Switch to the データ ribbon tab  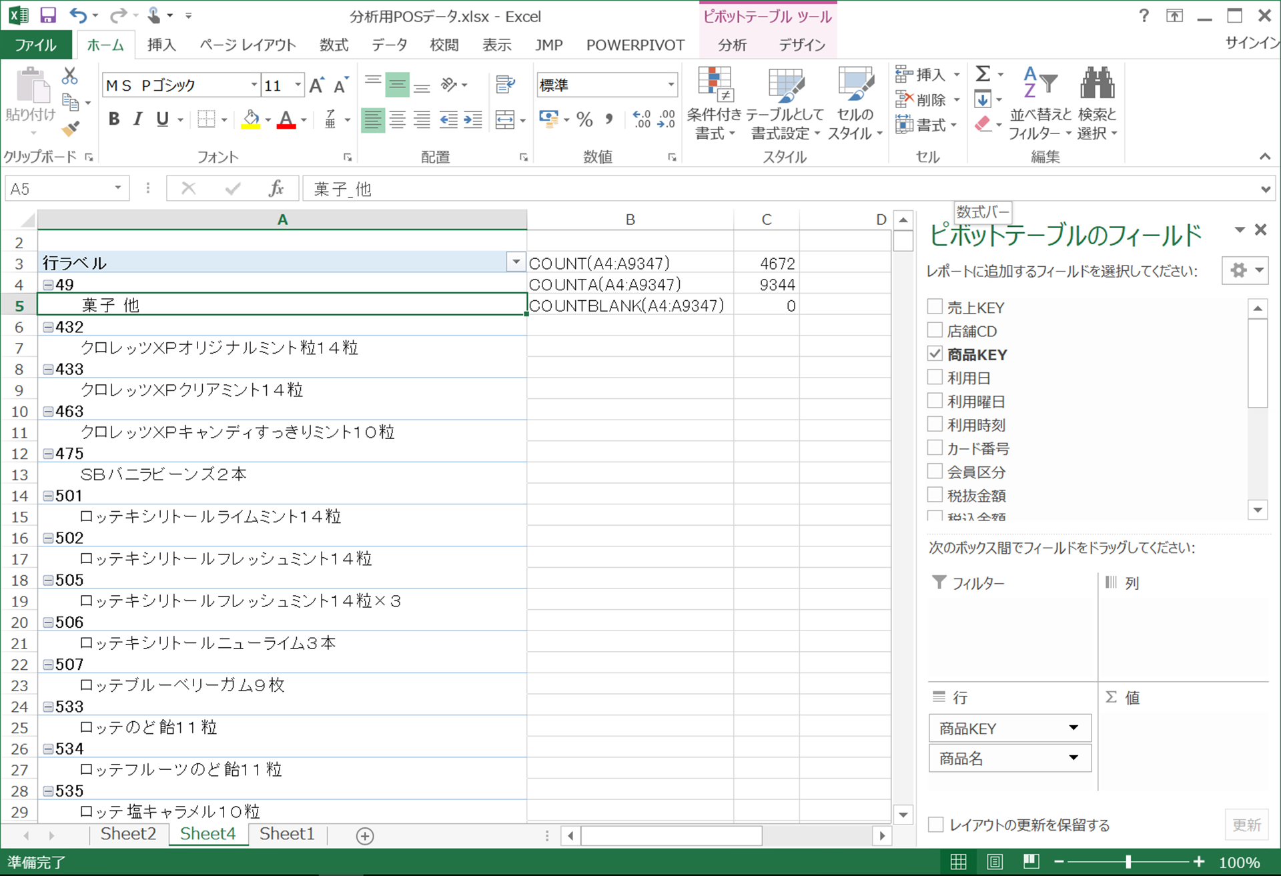coord(390,45)
